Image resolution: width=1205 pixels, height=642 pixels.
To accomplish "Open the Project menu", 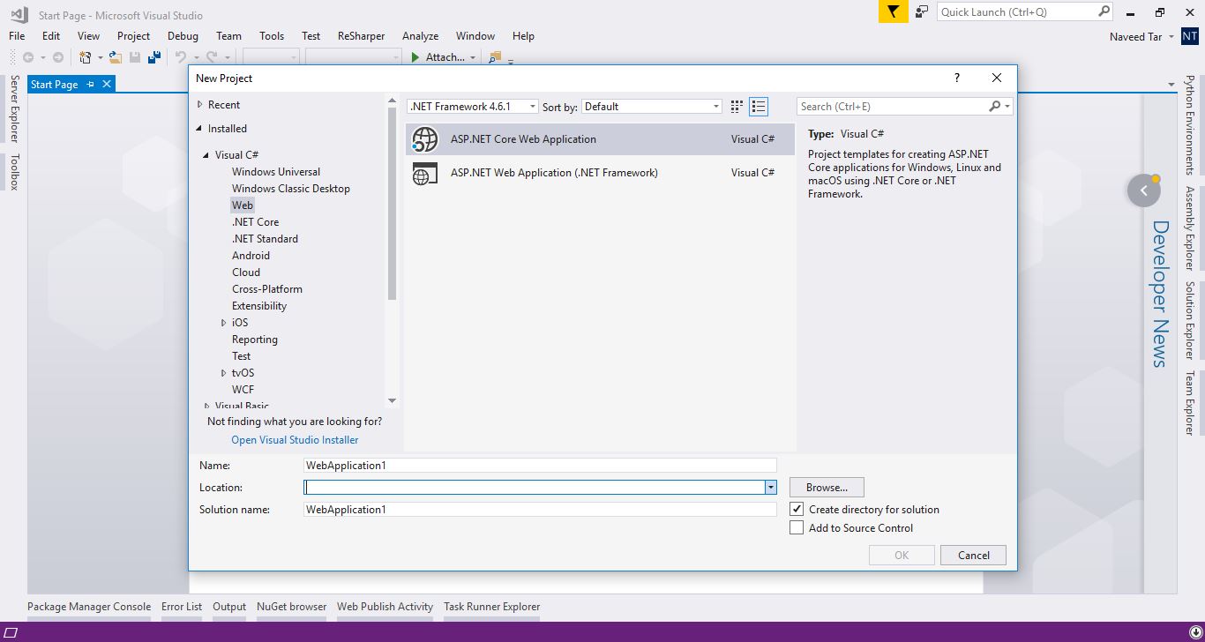I will click(133, 36).
